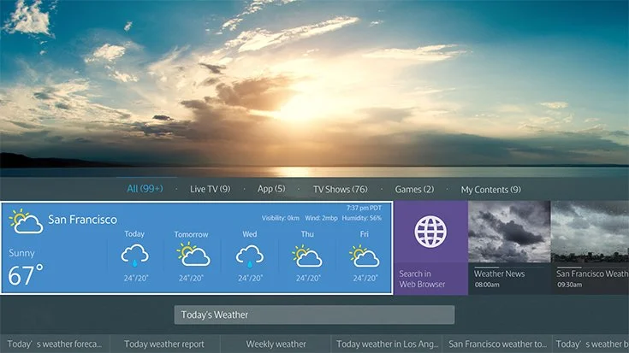Click the Humidity: 56% value
Viewport: 629px width, 353px height.
coord(361,218)
